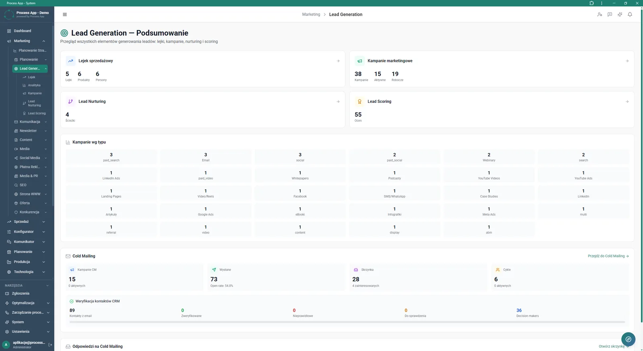Expand the Planowanie submenu under Marketing
This screenshot has width=643, height=351.
point(45,59)
